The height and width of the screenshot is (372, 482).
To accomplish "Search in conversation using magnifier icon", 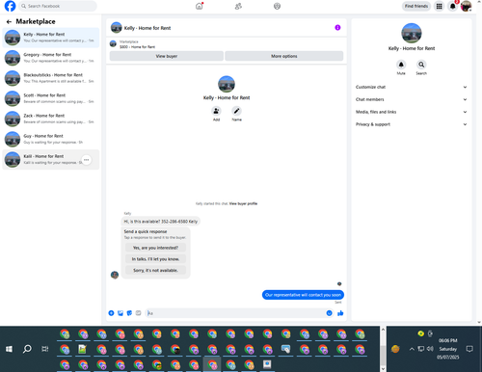I will coord(421,65).
